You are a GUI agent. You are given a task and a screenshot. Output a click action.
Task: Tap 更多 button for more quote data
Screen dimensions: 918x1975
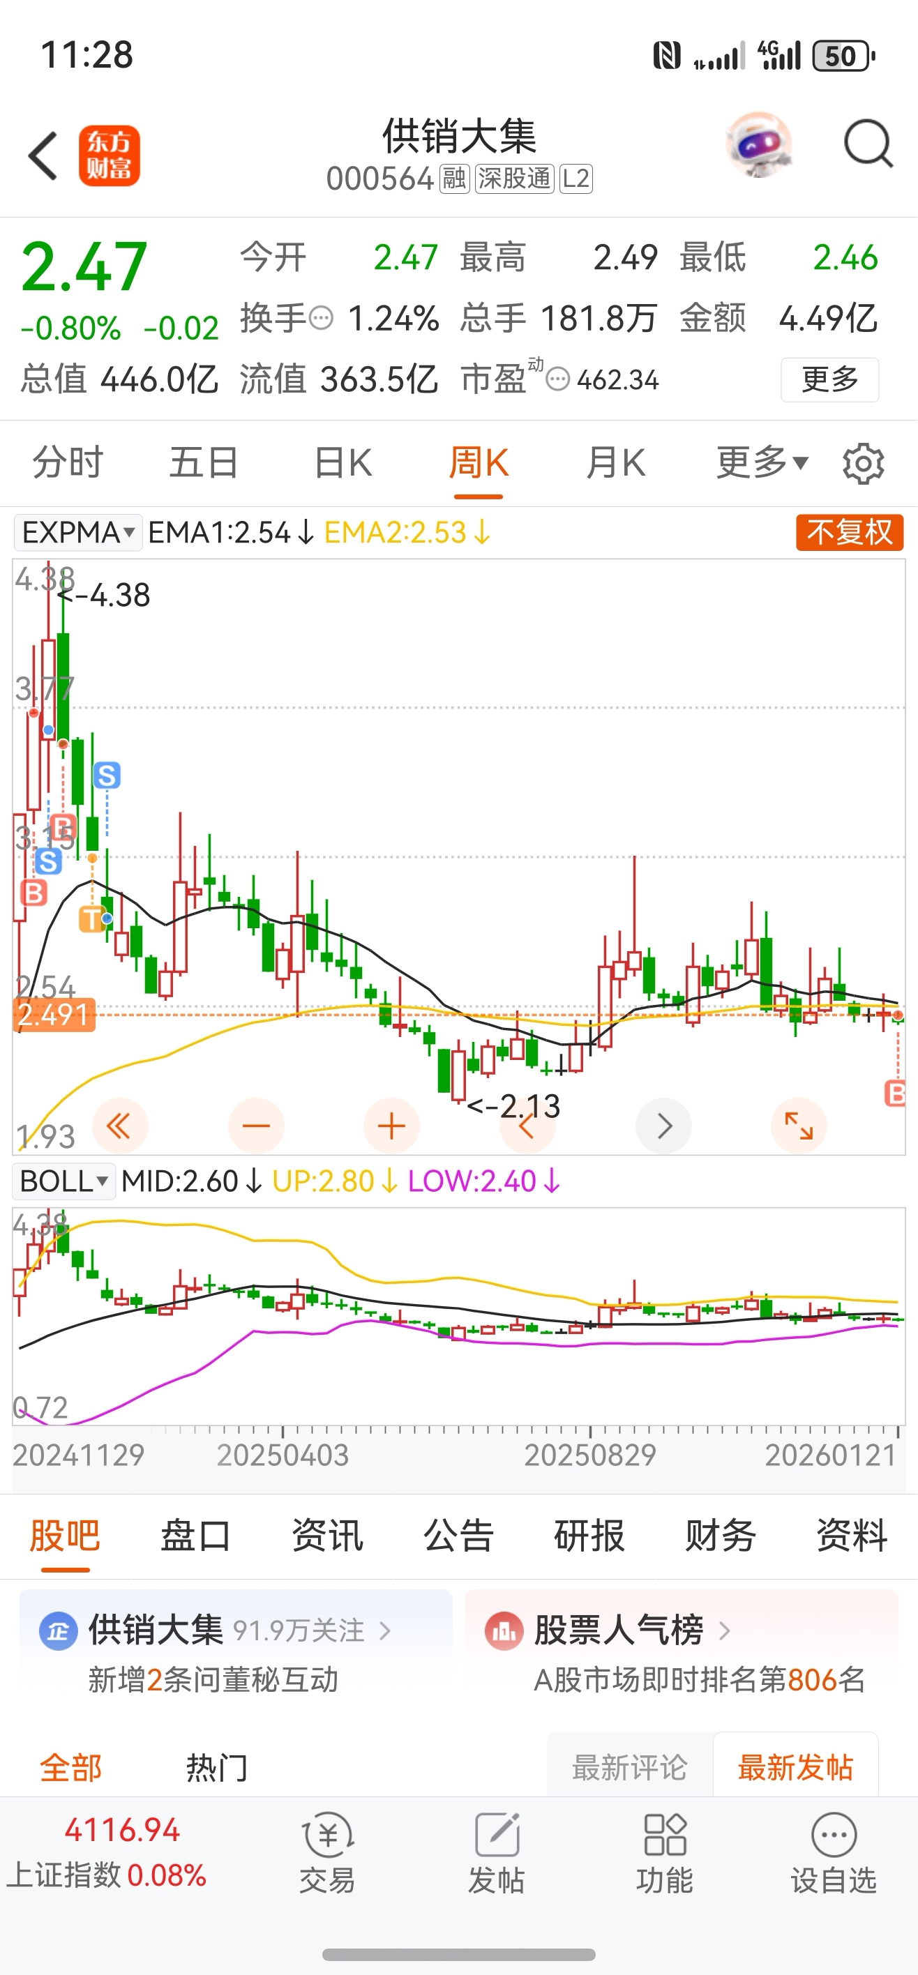(x=830, y=379)
